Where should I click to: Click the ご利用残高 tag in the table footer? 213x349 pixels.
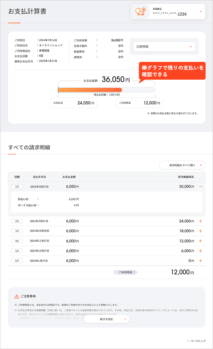click(x=125, y=272)
